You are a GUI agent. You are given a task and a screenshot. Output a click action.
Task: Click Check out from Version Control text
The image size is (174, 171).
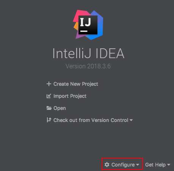pos(91,120)
